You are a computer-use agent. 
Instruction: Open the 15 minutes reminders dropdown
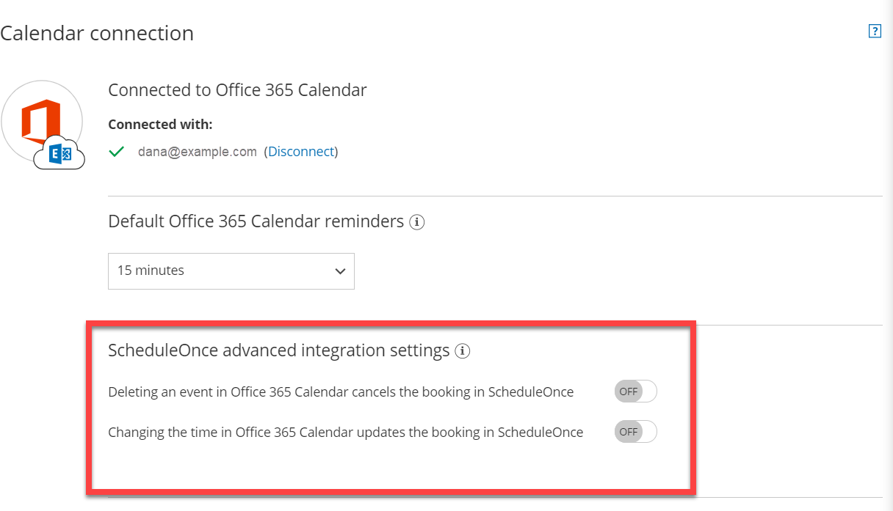pyautogui.click(x=231, y=271)
